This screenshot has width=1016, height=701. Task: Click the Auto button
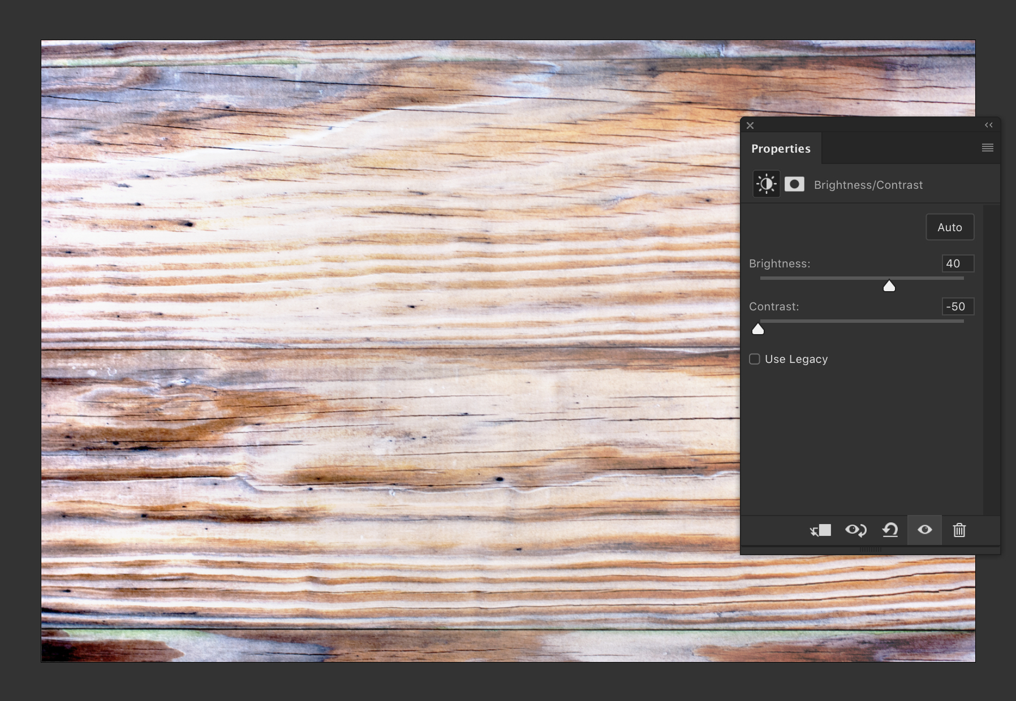[950, 227]
